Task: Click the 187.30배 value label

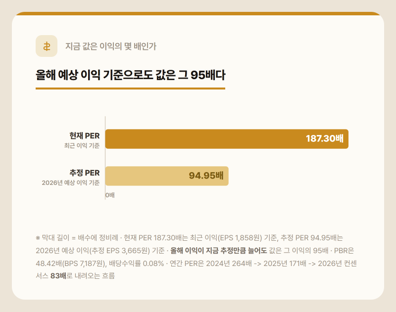Action: point(325,138)
